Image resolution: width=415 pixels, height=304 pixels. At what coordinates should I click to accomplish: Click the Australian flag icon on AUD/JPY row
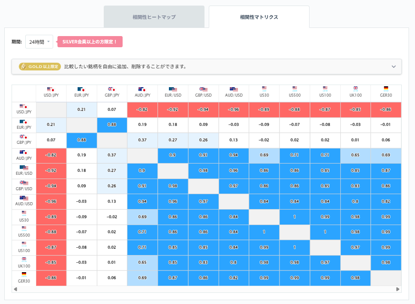click(x=24, y=152)
